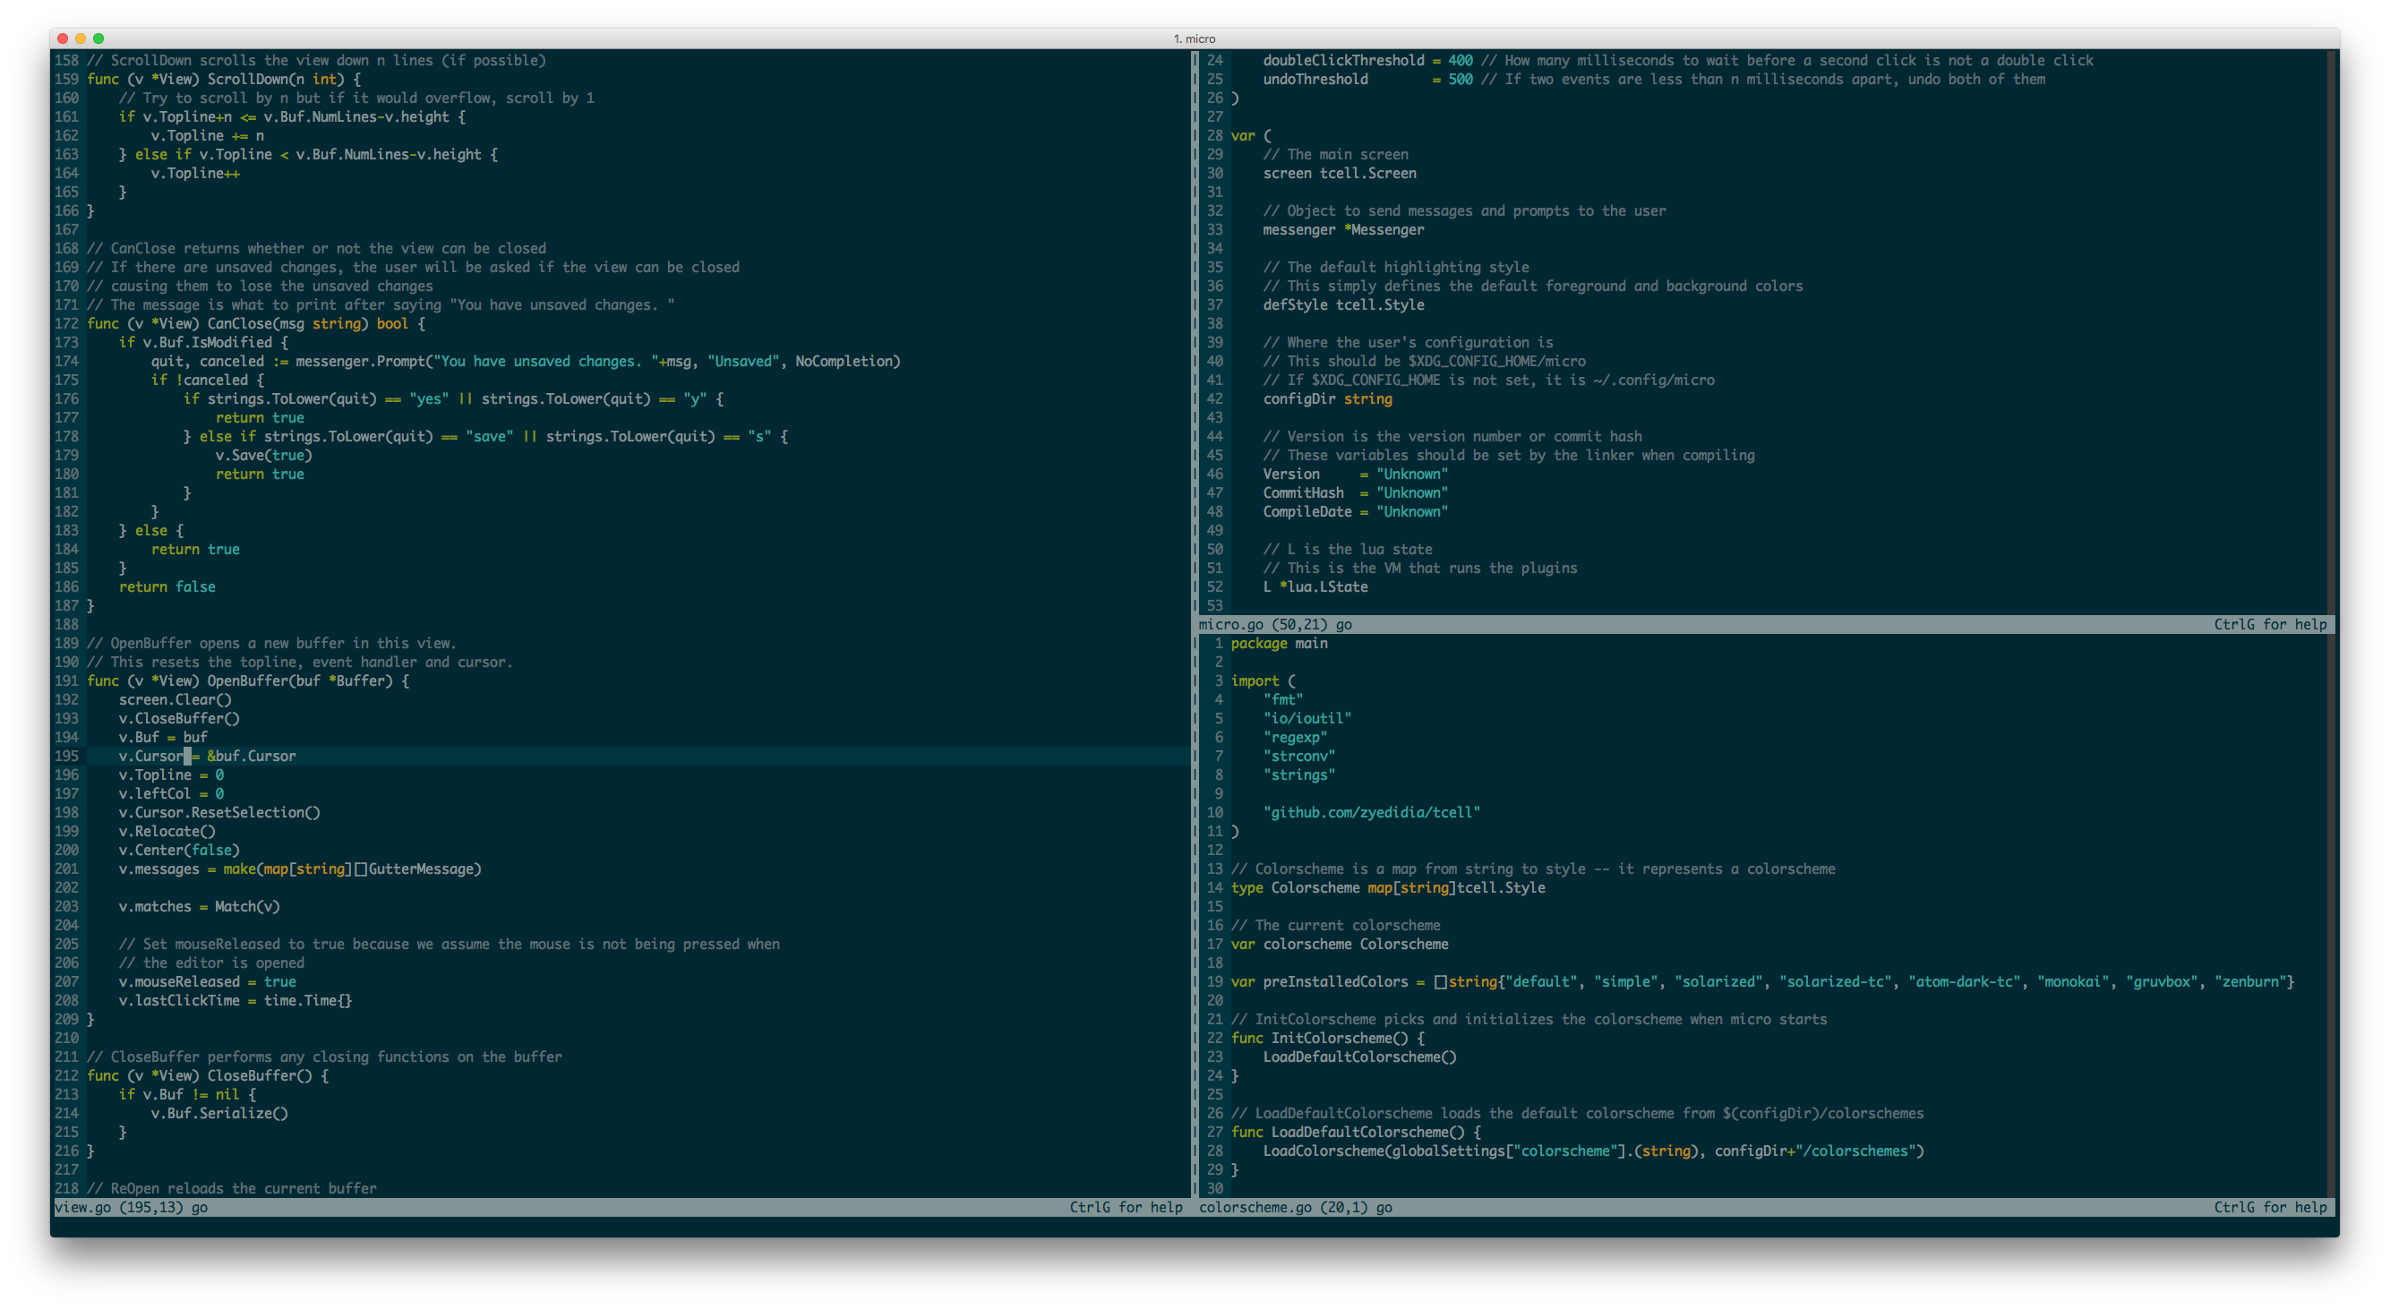
Task: Click the colorscheme.go filename in the status bar
Action: pos(1255,1207)
